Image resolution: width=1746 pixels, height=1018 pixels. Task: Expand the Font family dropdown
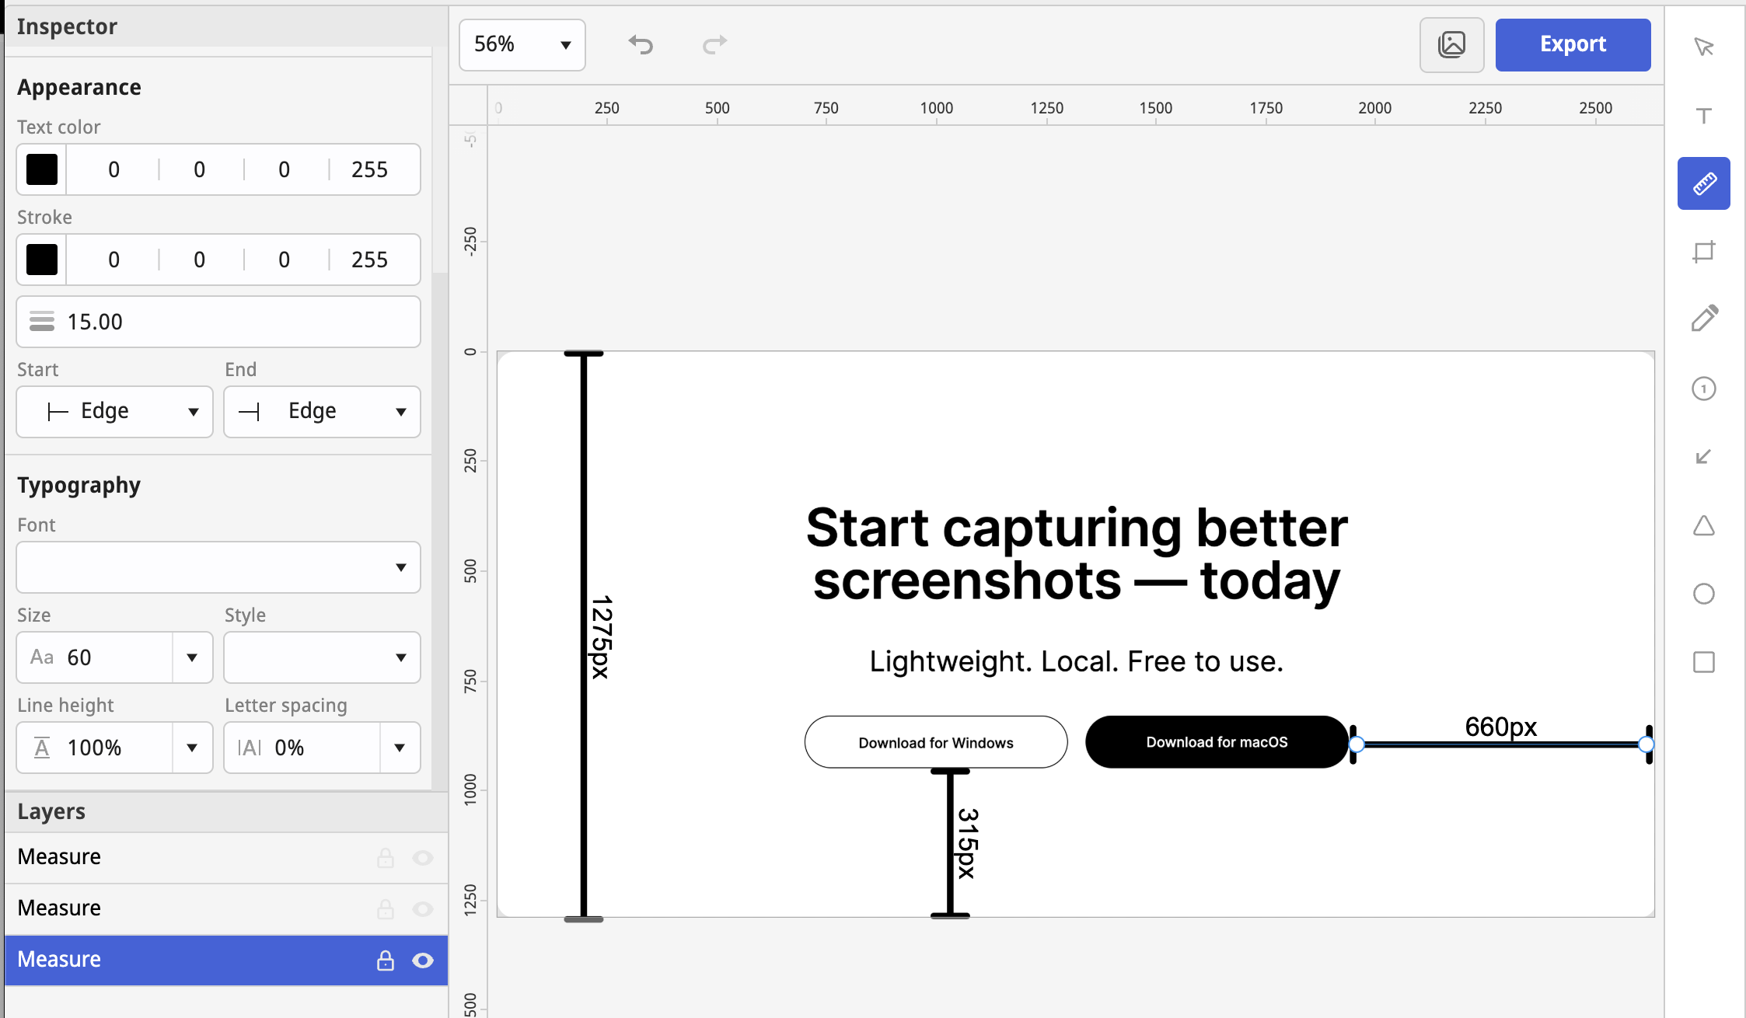pos(218,567)
